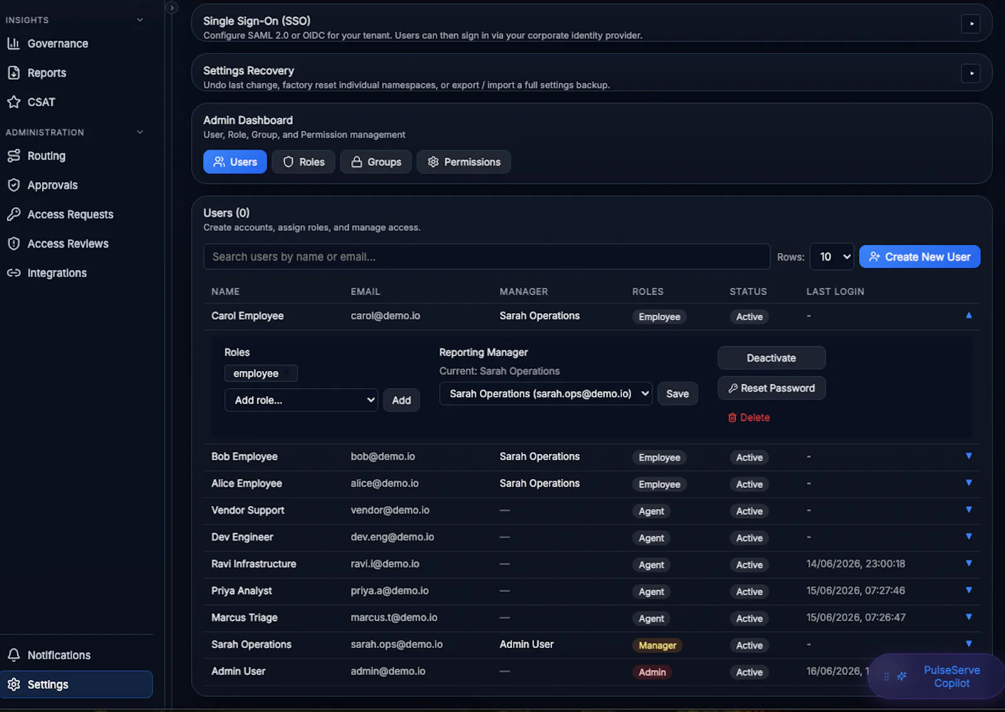The width and height of the screenshot is (1005, 712).
Task: Select the ravi.i@demo.io email
Action: click(385, 564)
